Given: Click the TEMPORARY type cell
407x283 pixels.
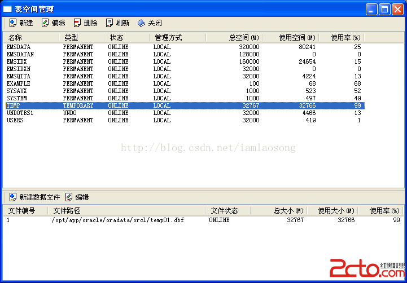Looking at the screenshot, I should [78, 105].
